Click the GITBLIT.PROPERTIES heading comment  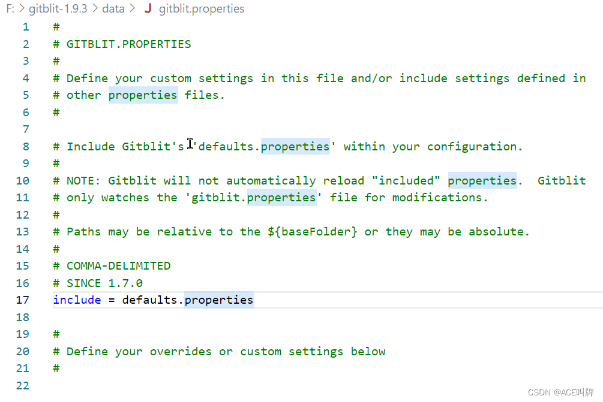click(x=129, y=44)
